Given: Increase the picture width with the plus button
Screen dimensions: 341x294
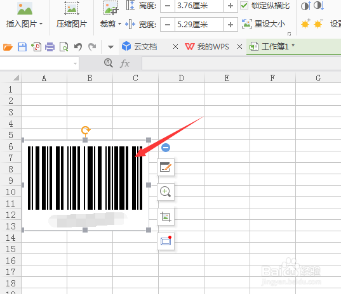Looking at the screenshot, I should (231, 25).
